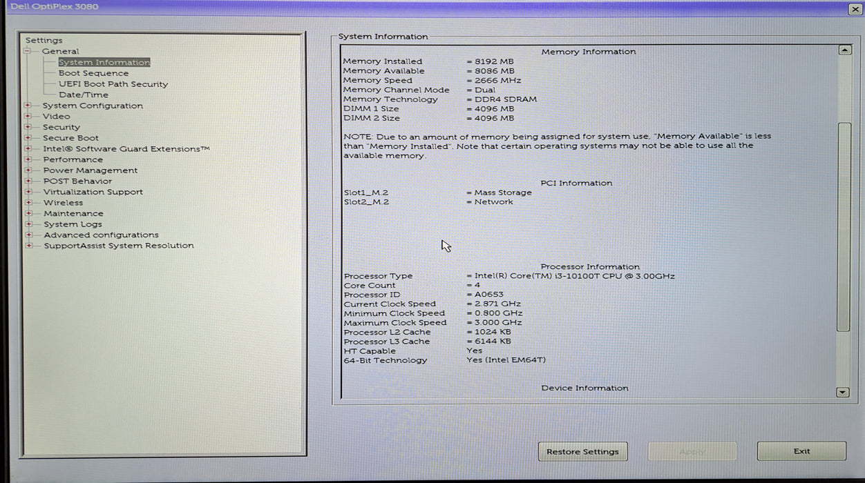This screenshot has width=865, height=483.
Task: Click the Current Clock Speed 2.871 GHz
Action: coord(493,304)
